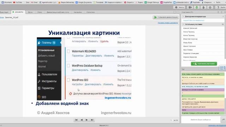
Task: Click Watermark RELOADED checkbox in slide
Action: coord(69,51)
